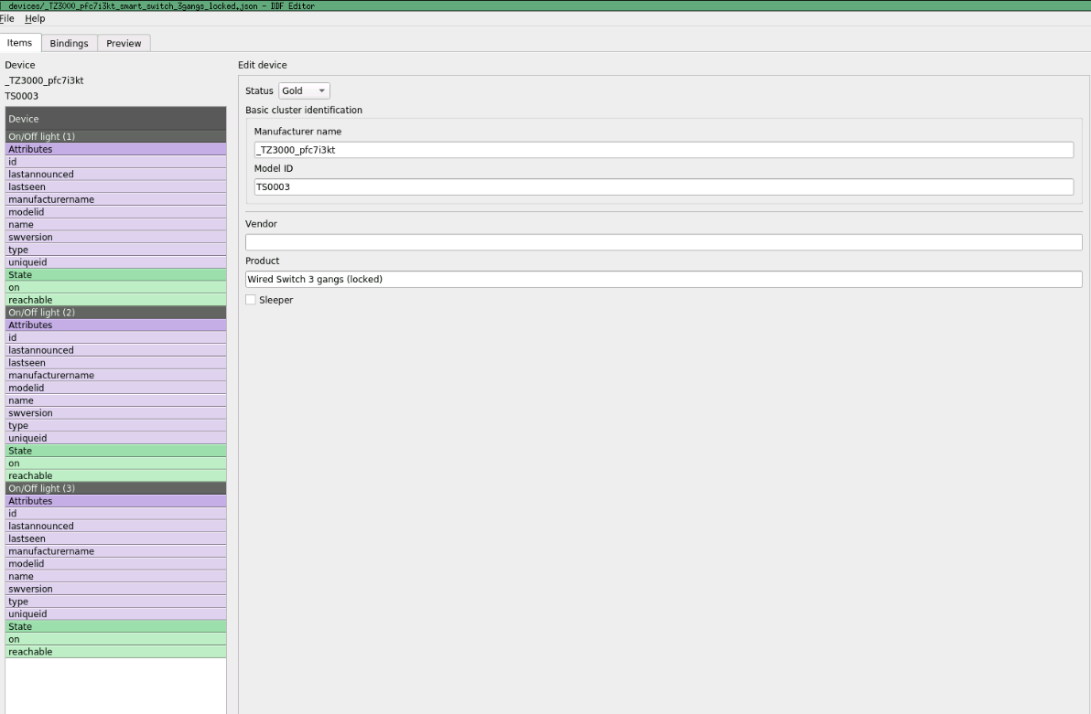Select Attributes under On/Off light (1)
The height and width of the screenshot is (714, 1091).
[x=115, y=150]
